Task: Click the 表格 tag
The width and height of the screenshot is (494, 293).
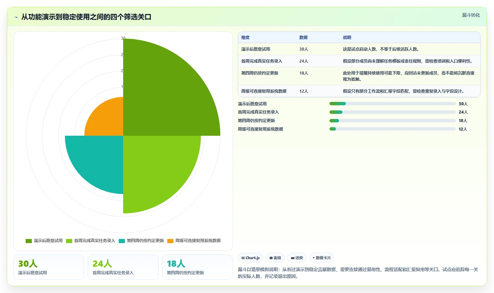Action: tap(275, 258)
